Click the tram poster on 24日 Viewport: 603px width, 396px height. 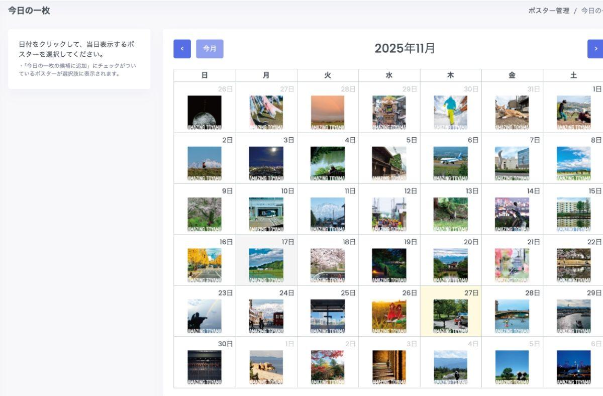tap(266, 317)
